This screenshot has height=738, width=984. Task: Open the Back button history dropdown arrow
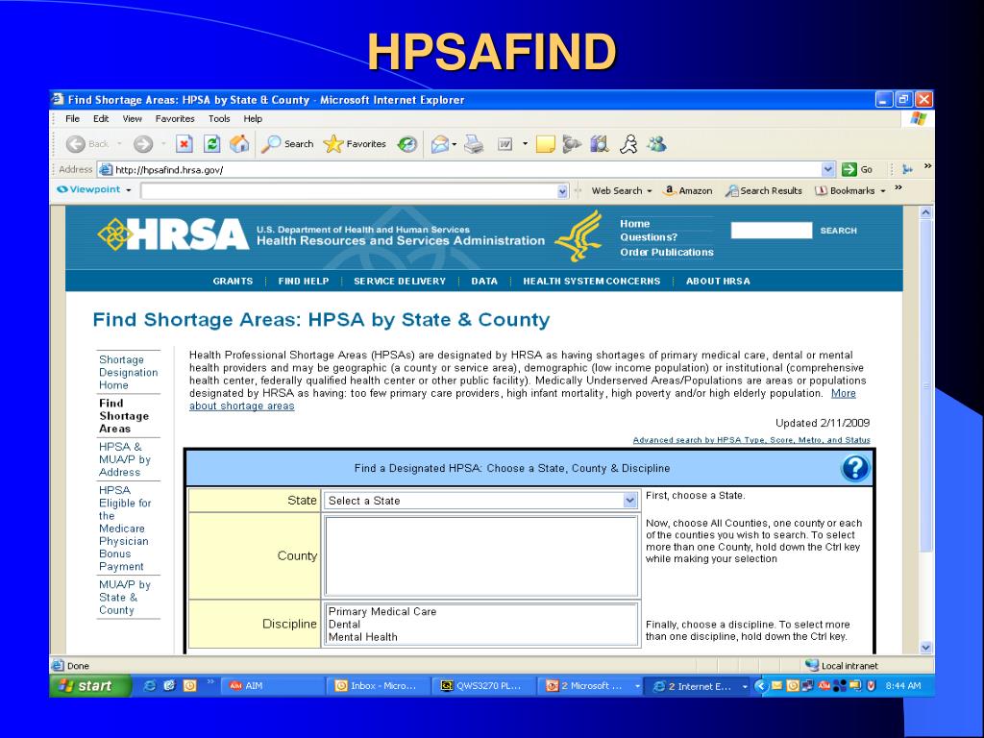click(x=119, y=144)
